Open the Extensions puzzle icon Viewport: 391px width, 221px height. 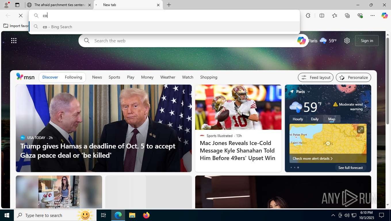[308, 16]
